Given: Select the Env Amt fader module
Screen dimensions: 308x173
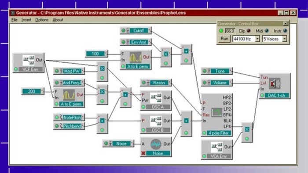Looking at the screenshot, I should click(x=136, y=42).
